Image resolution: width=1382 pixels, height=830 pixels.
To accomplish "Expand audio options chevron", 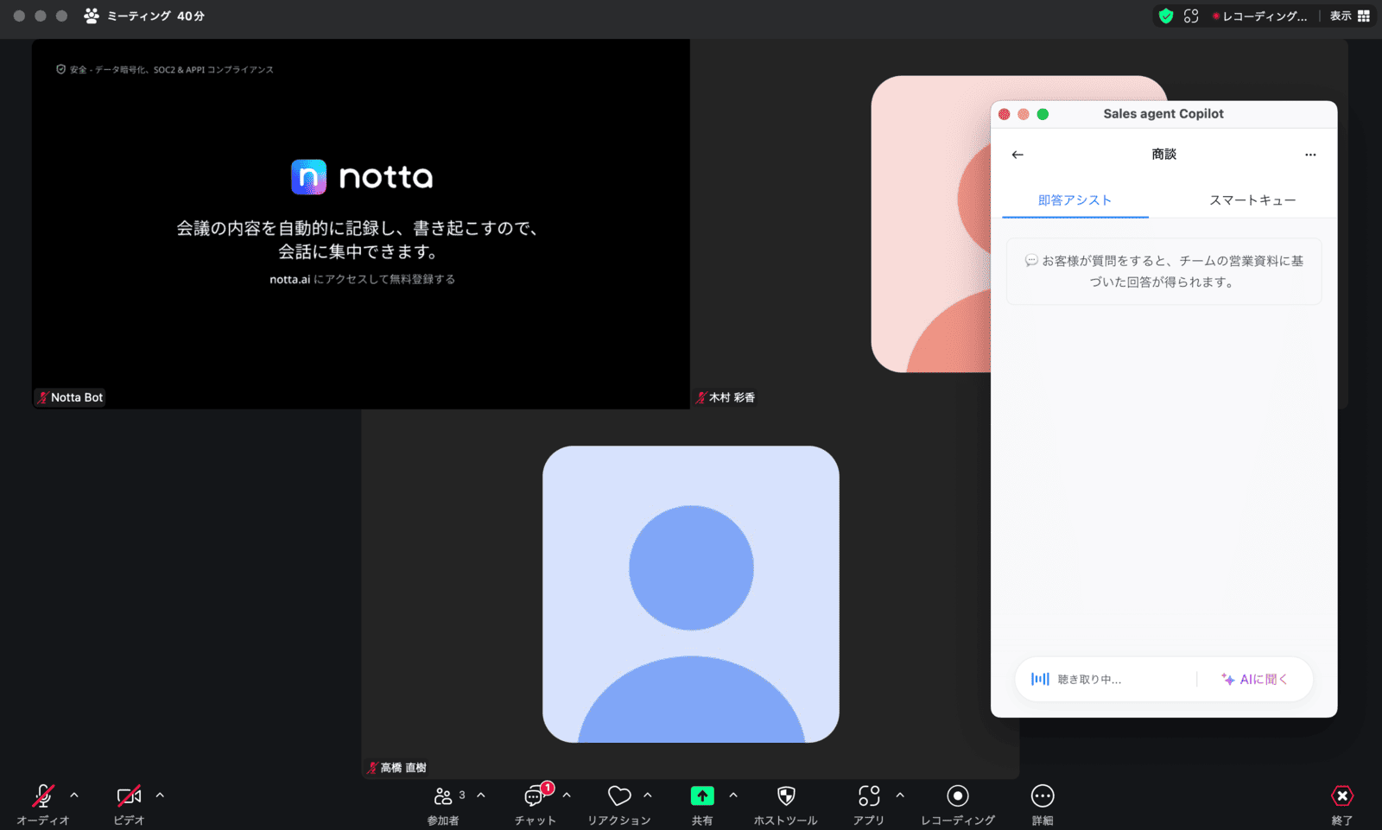I will 74,795.
